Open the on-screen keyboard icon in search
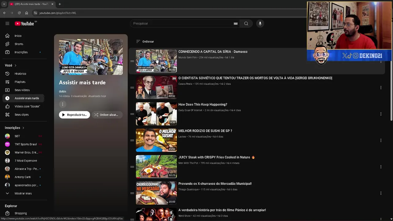Viewport: 393px width, 221px height. pos(235,23)
